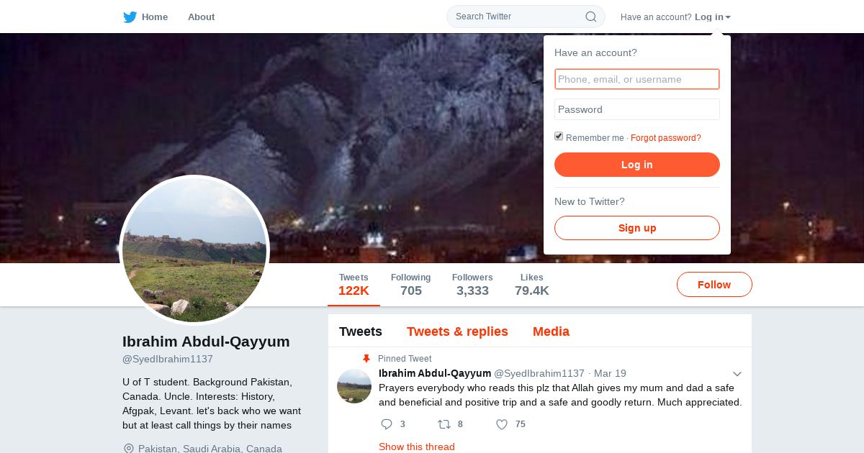Click the Forgot password? link
This screenshot has height=453, width=864.
(666, 138)
